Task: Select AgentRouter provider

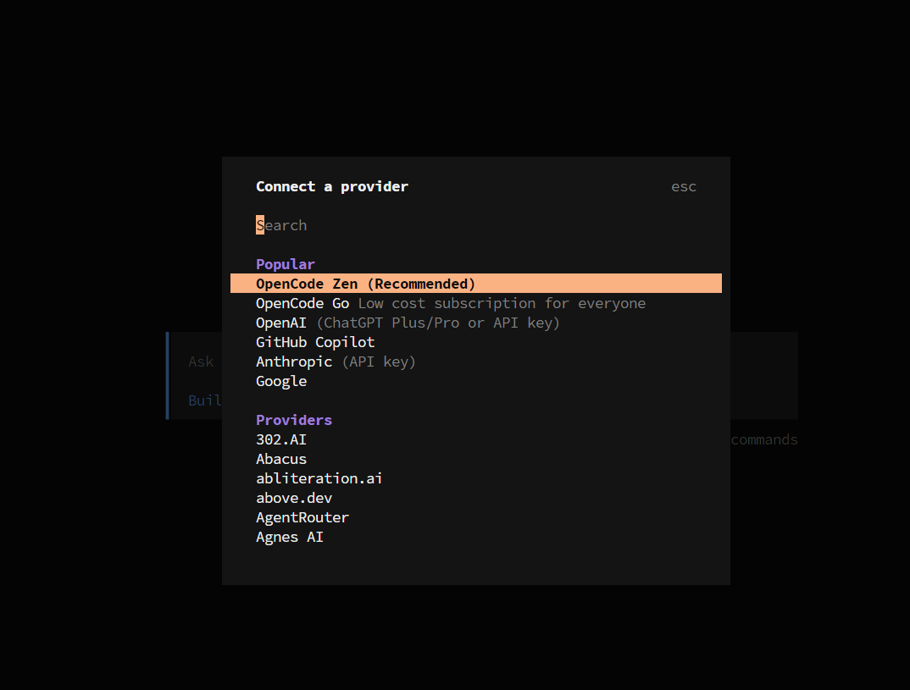Action: [x=476, y=517]
